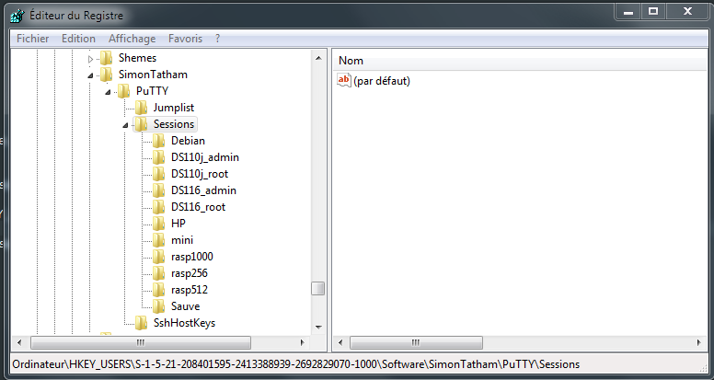The width and height of the screenshot is (714, 380).
Task: Select the rasp256 session label
Action: 190,273
